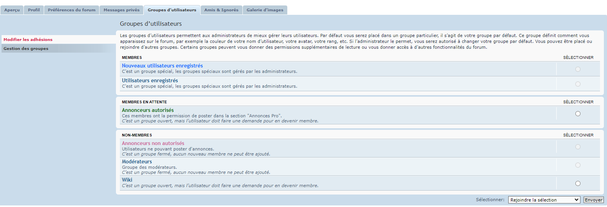The width and height of the screenshot is (607, 207).
Task: Click Modifier les adhésions in sidebar
Action: pos(28,40)
